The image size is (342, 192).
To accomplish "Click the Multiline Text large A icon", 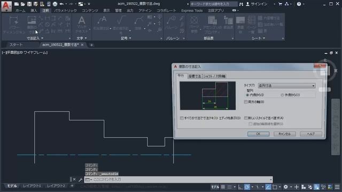I will [x=82, y=21].
